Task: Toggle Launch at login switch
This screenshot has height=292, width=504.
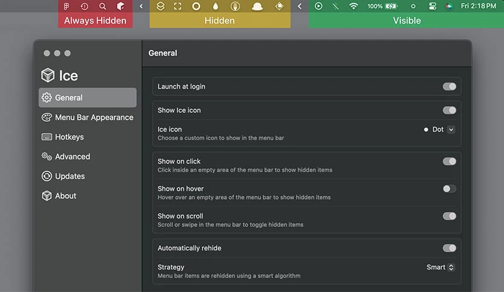Action: tap(449, 86)
